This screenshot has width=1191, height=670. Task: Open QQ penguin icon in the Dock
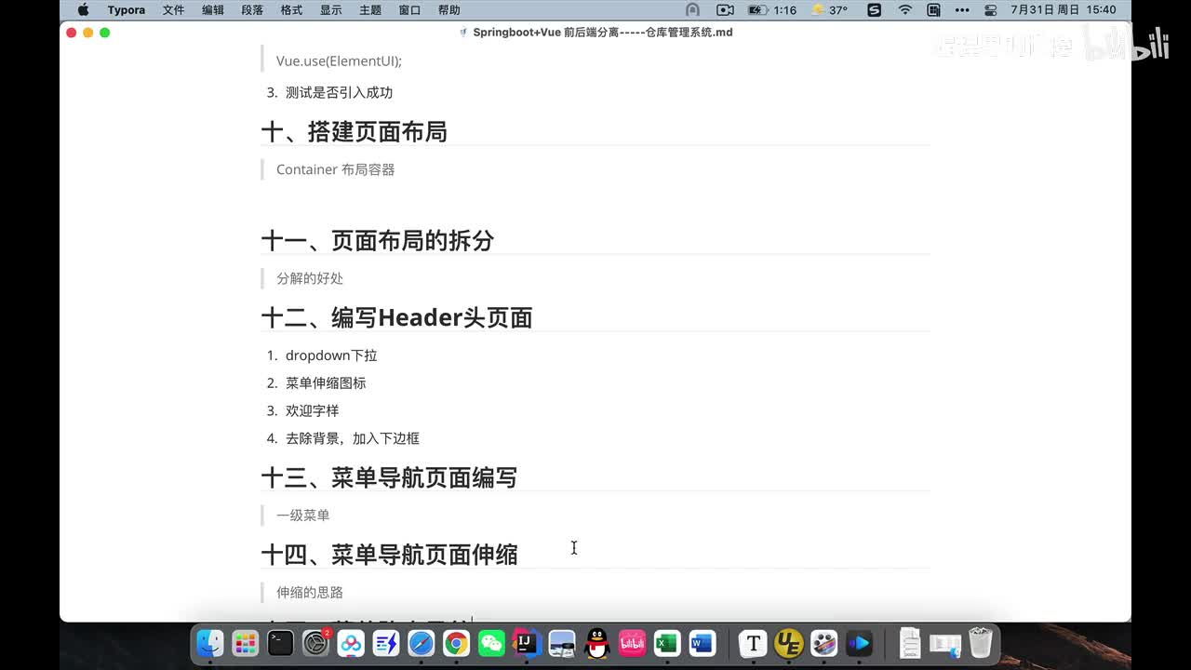pyautogui.click(x=596, y=643)
